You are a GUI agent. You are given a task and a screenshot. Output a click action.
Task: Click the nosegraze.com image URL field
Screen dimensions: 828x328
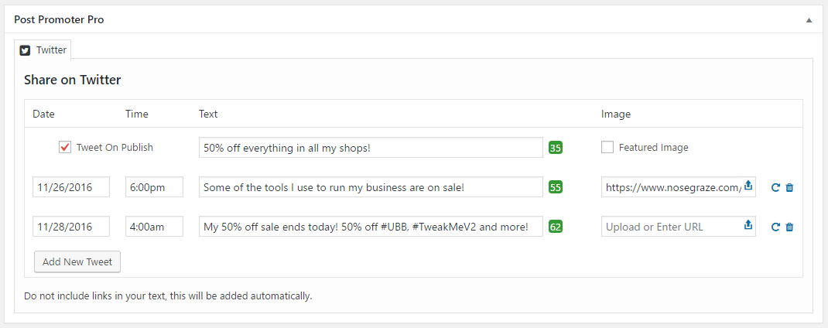(x=671, y=187)
